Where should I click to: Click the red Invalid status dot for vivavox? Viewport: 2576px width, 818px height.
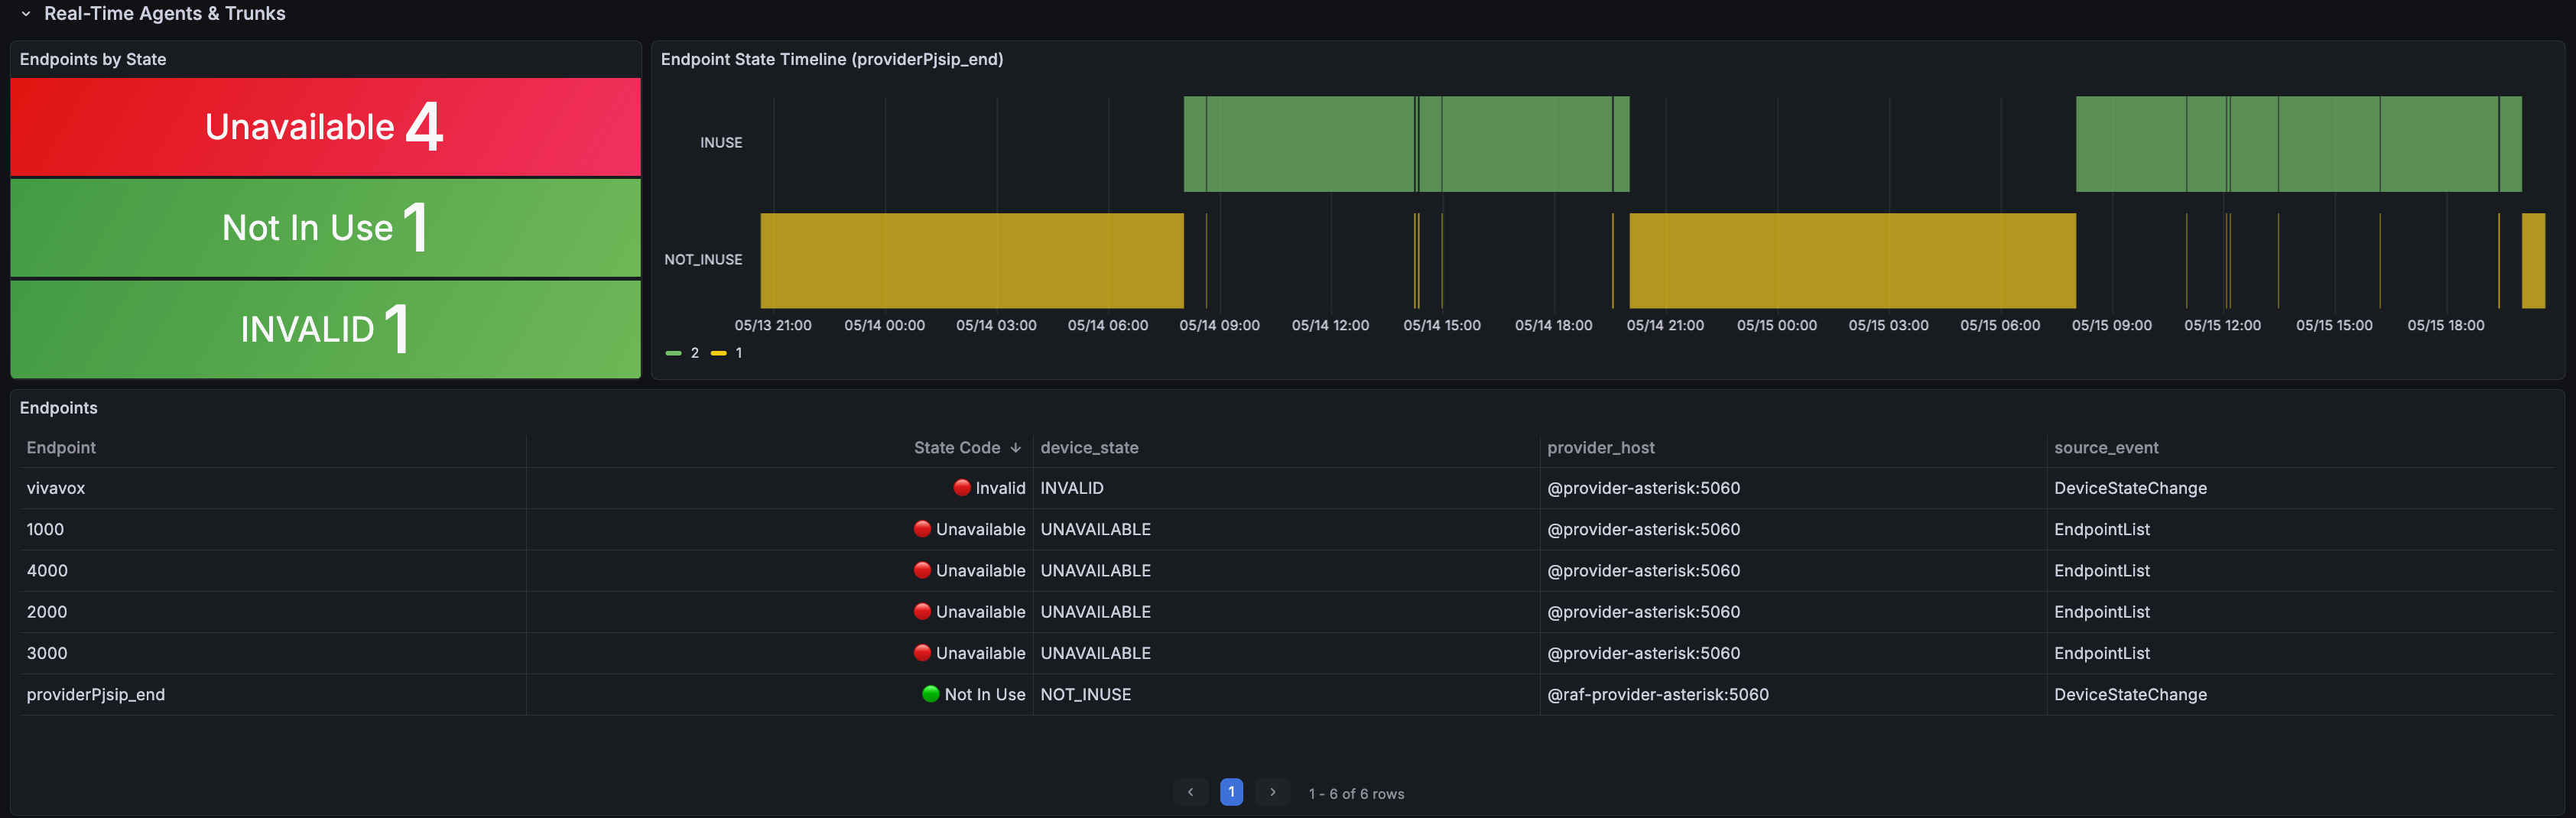pos(962,487)
